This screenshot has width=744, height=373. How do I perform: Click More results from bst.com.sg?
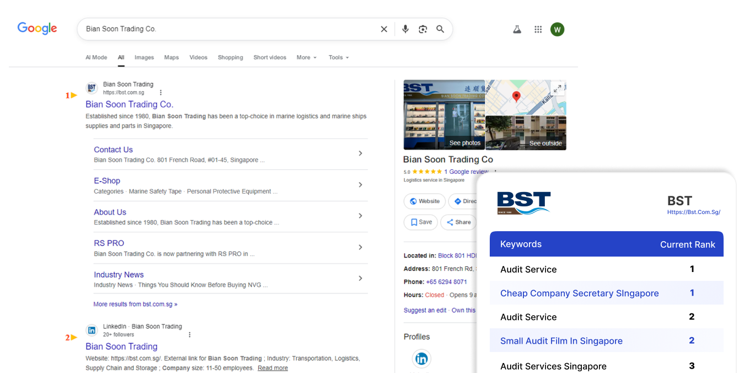(x=135, y=304)
